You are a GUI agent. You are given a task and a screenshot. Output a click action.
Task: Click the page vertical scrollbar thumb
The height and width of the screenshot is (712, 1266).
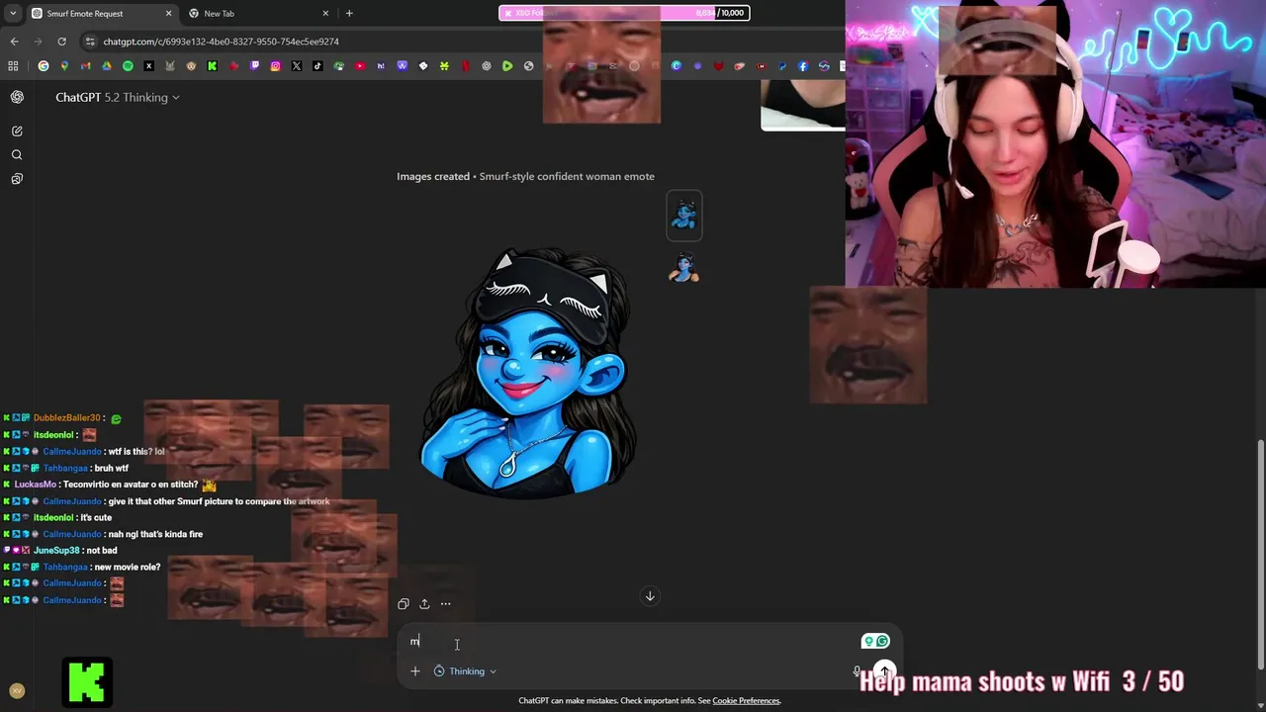(1260, 554)
